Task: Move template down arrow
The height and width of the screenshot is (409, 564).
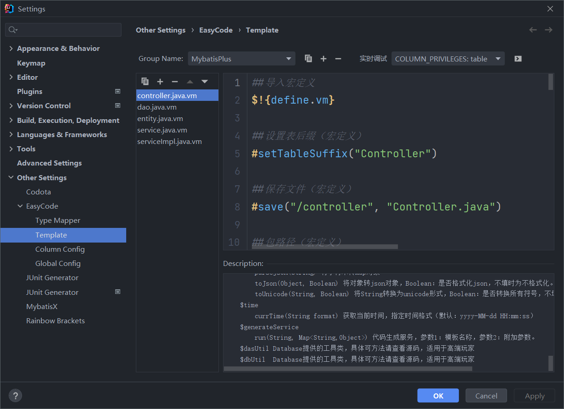Action: point(205,82)
